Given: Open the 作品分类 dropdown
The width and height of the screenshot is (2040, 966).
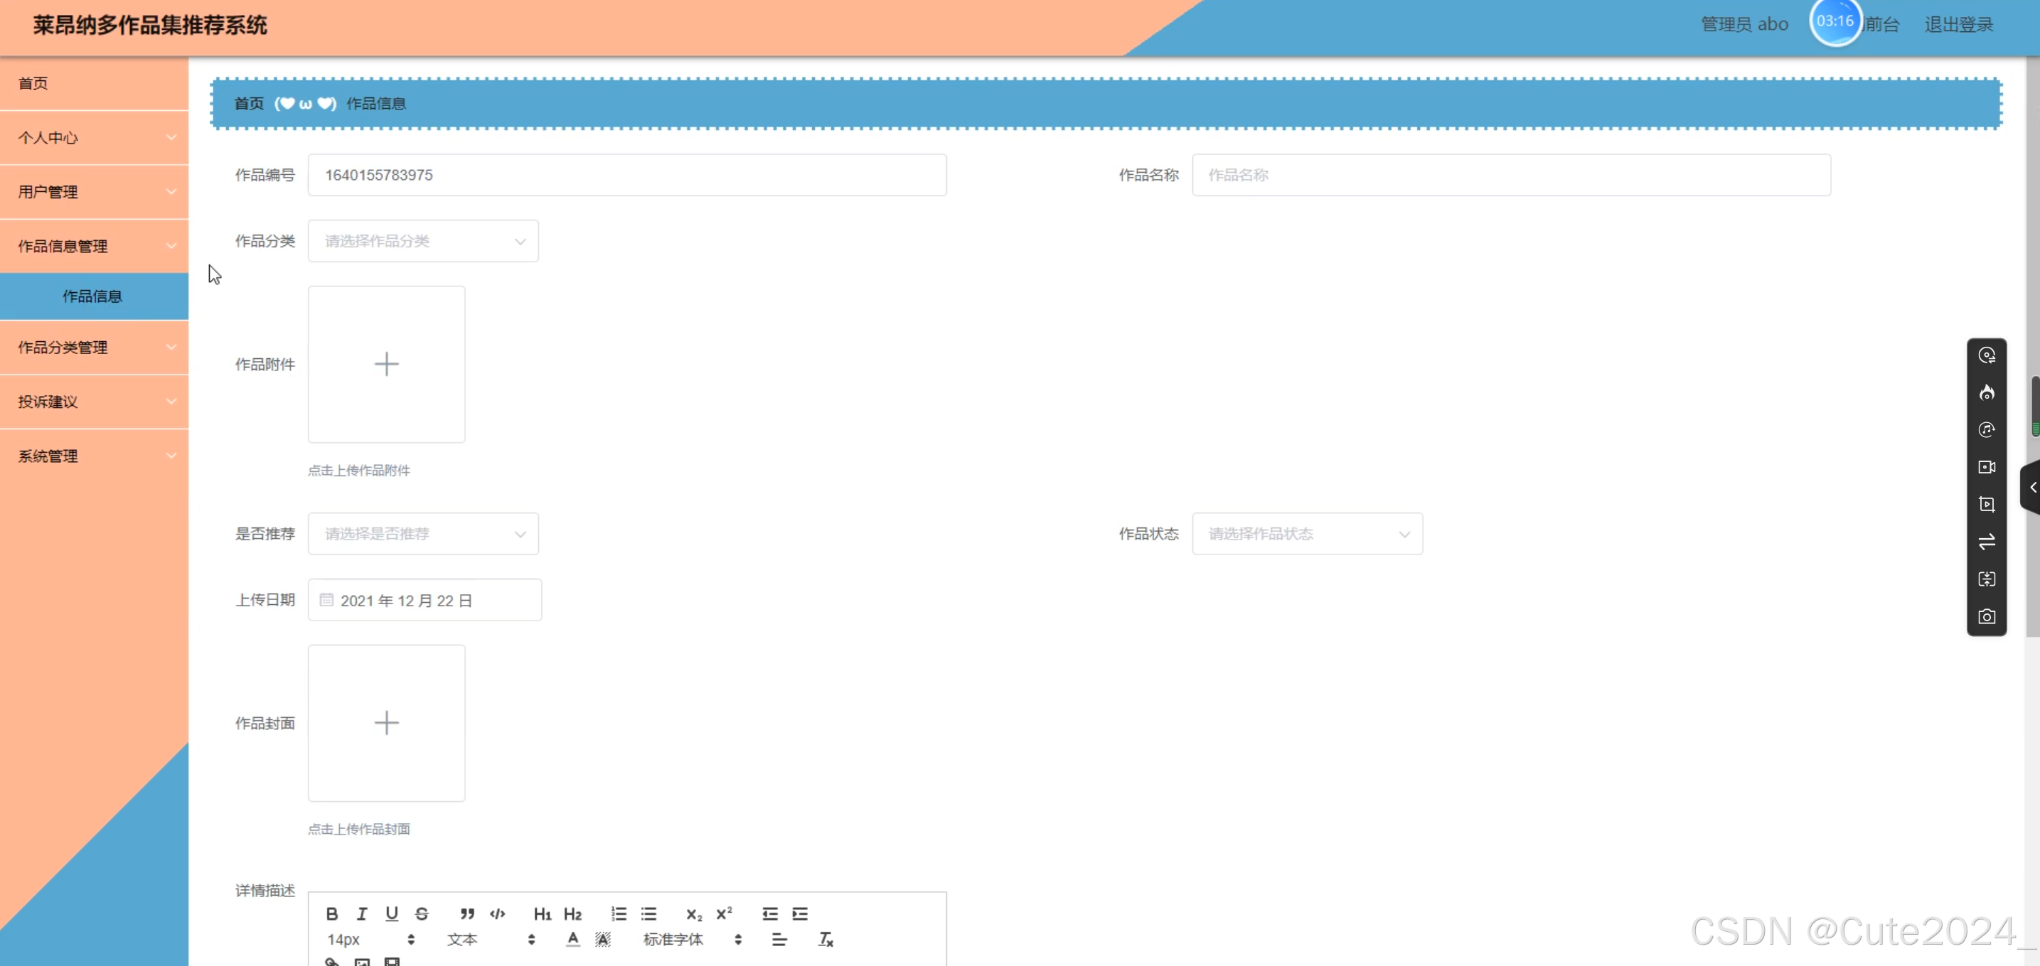Looking at the screenshot, I should coord(423,241).
